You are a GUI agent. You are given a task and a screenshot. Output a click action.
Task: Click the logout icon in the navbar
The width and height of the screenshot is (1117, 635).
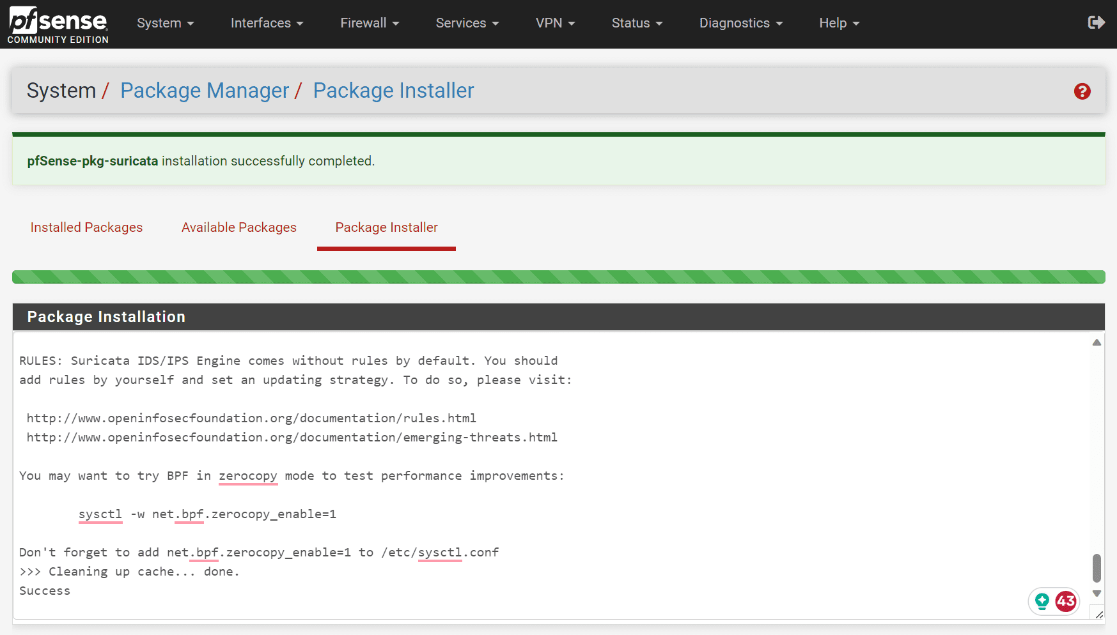(x=1096, y=23)
